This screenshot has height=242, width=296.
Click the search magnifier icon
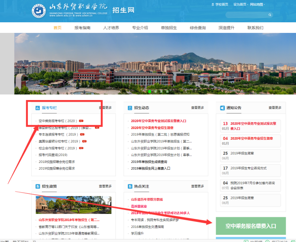point(270,15)
